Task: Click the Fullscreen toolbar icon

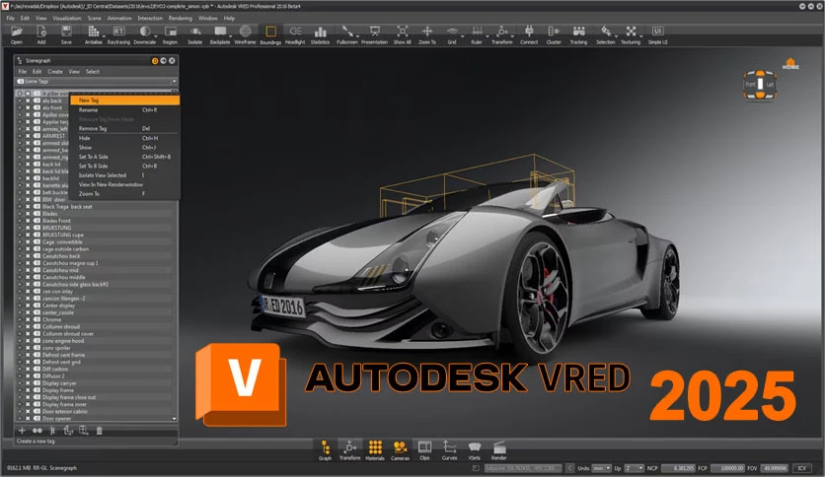Action: [346, 32]
